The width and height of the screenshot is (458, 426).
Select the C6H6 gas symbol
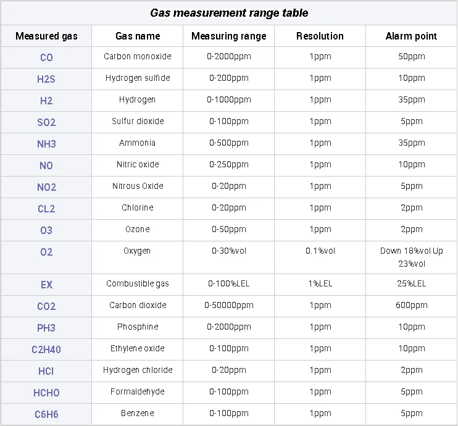tap(46, 414)
